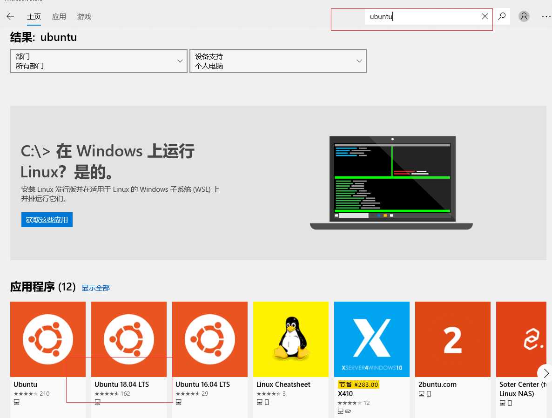Go back with the arrow icon
Viewport: 552px width, 418px height.
(x=10, y=16)
